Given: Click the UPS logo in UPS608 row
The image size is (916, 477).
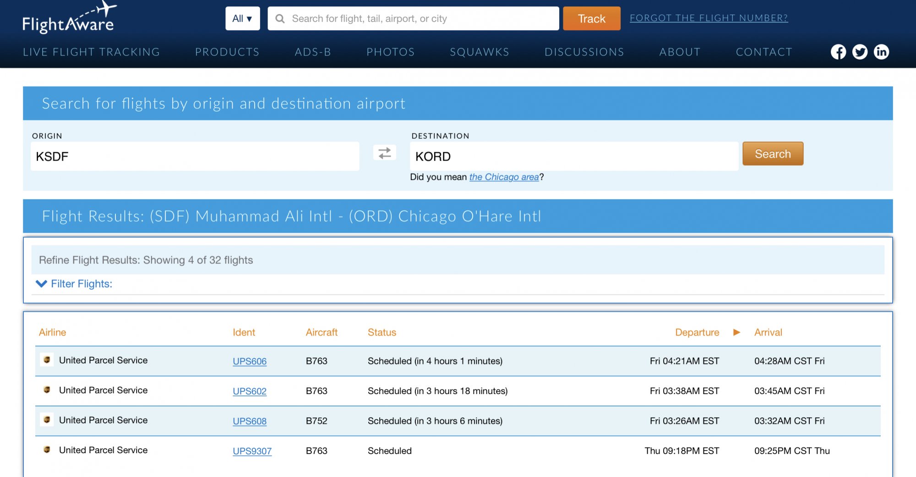Looking at the screenshot, I should coord(47,419).
